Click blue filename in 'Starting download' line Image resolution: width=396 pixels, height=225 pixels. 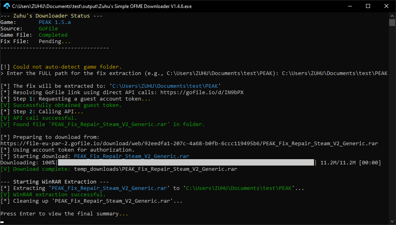point(131,156)
